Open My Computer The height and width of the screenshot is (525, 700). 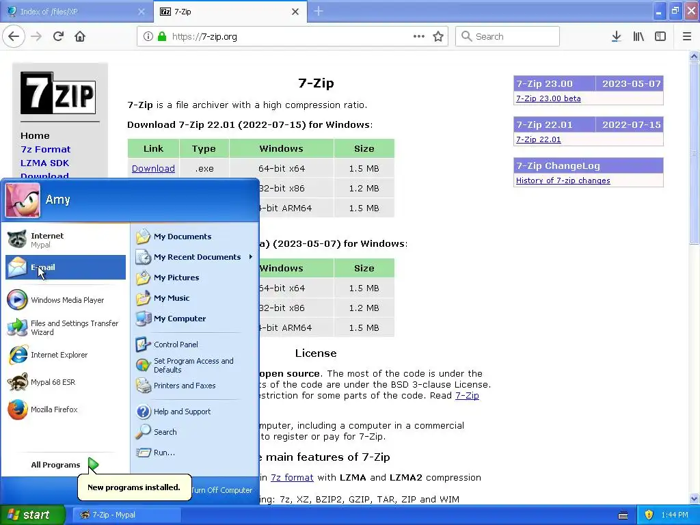coord(195,319)
